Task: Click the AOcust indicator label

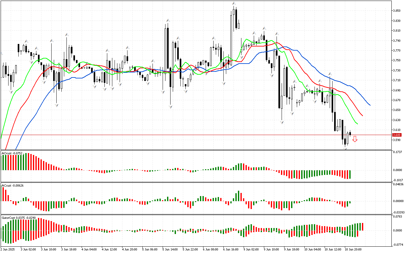Action: point(11,153)
